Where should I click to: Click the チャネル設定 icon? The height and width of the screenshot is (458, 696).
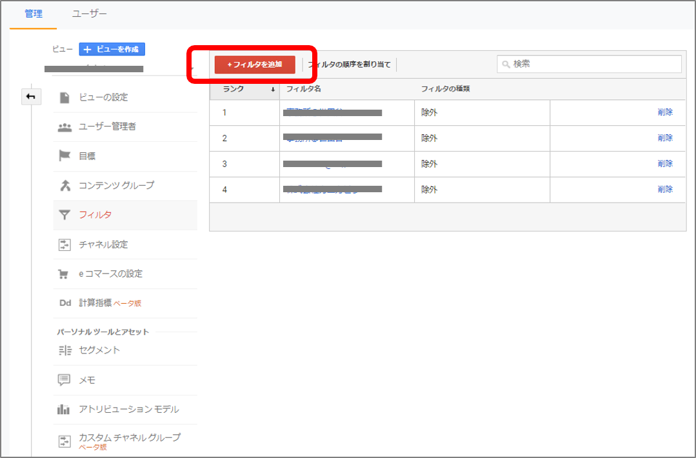click(64, 244)
